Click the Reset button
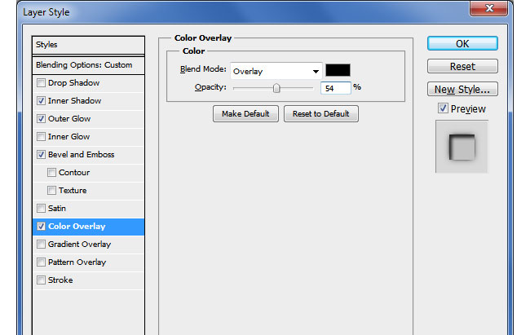Screen dimensions: 530x335 (x=462, y=66)
